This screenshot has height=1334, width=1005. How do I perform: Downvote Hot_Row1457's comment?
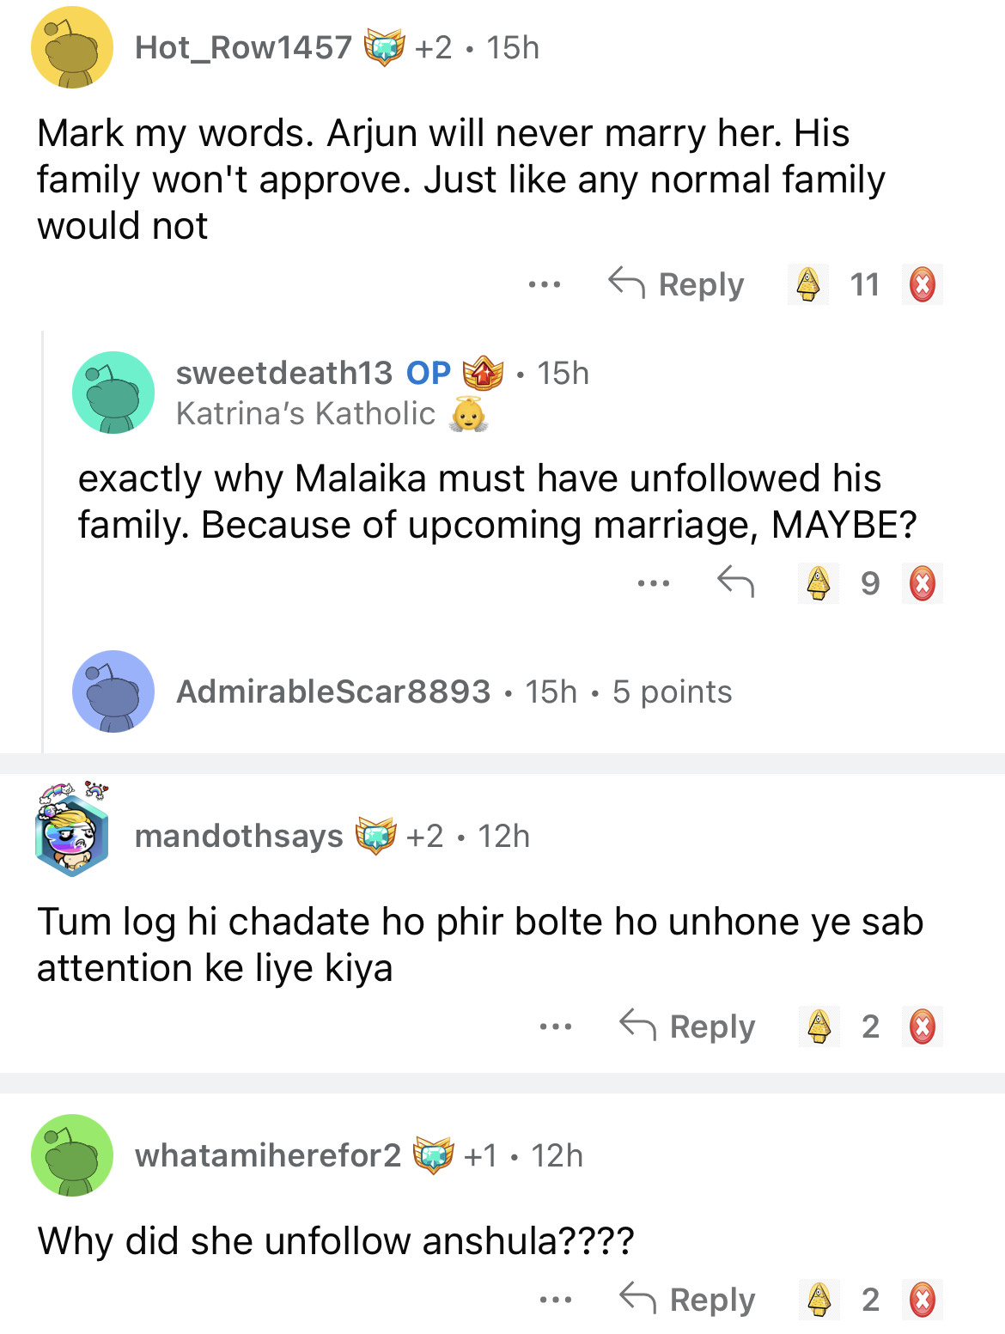(x=923, y=284)
